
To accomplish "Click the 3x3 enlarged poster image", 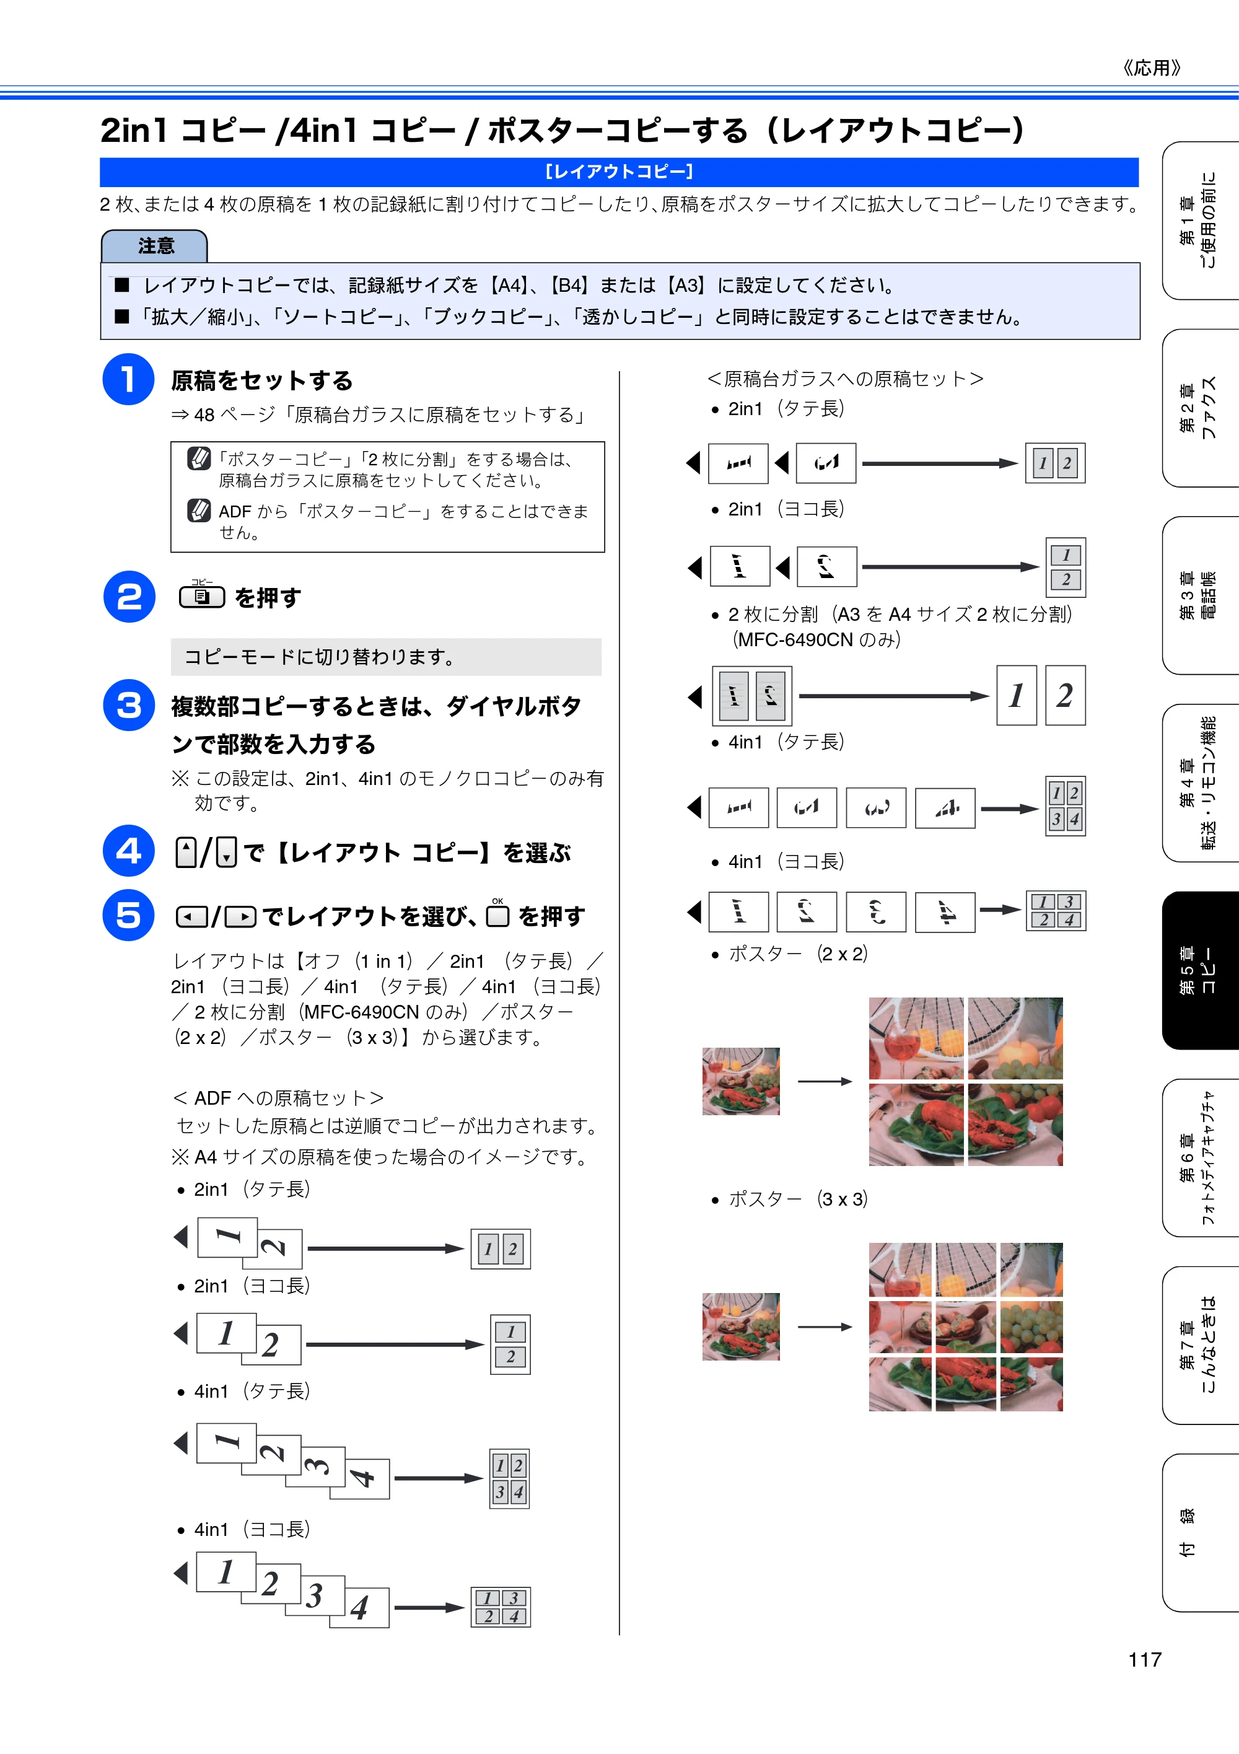I will [966, 1326].
